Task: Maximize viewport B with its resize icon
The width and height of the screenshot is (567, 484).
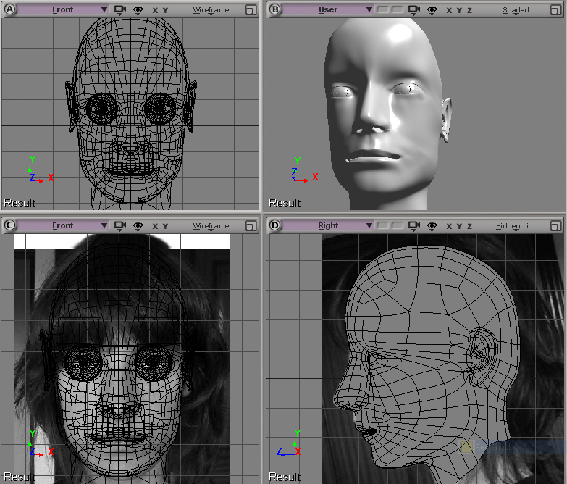Action: [x=555, y=9]
